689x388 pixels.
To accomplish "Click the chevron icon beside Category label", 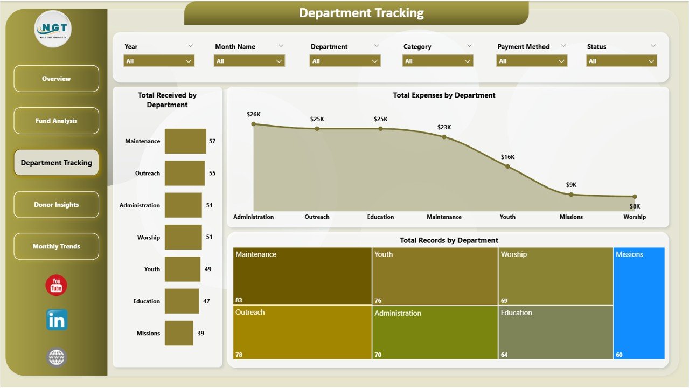I will (x=469, y=46).
